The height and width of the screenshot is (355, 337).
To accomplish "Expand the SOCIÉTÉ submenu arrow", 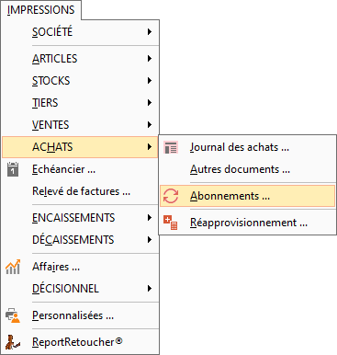I will click(150, 31).
